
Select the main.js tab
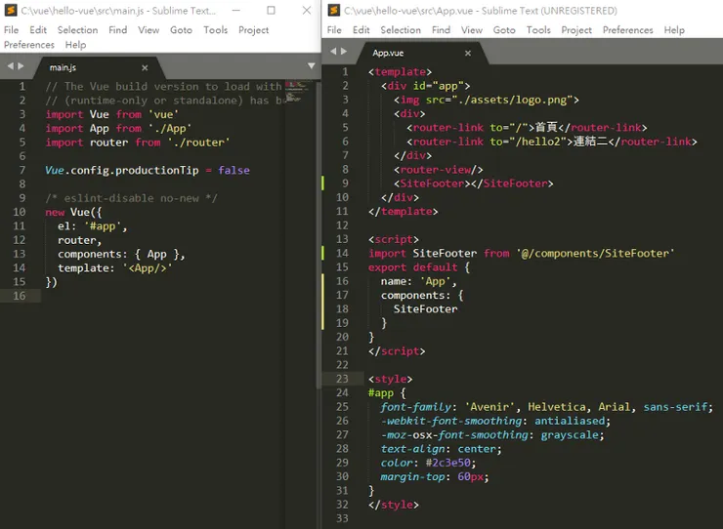[63, 67]
